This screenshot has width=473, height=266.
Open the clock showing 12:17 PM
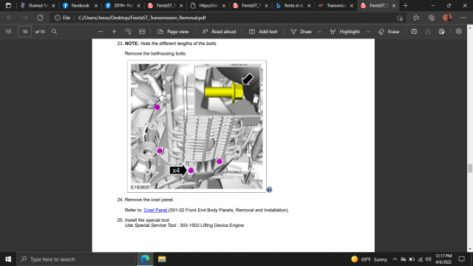[443, 259]
